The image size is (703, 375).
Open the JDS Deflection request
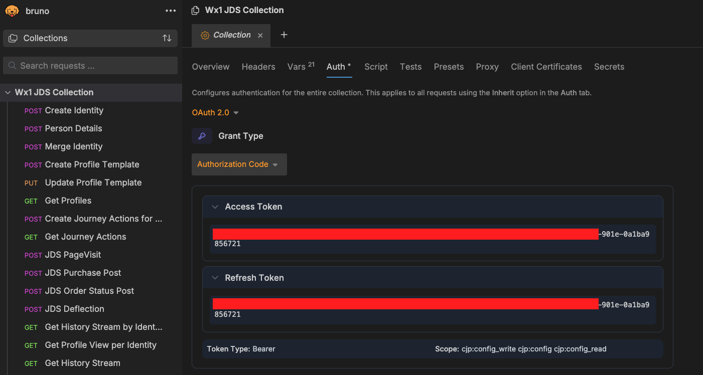(91, 309)
